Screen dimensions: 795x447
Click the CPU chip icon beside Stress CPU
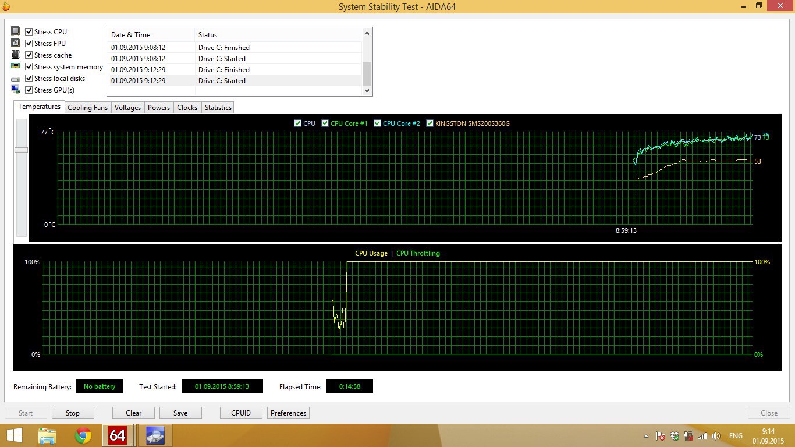(16, 31)
